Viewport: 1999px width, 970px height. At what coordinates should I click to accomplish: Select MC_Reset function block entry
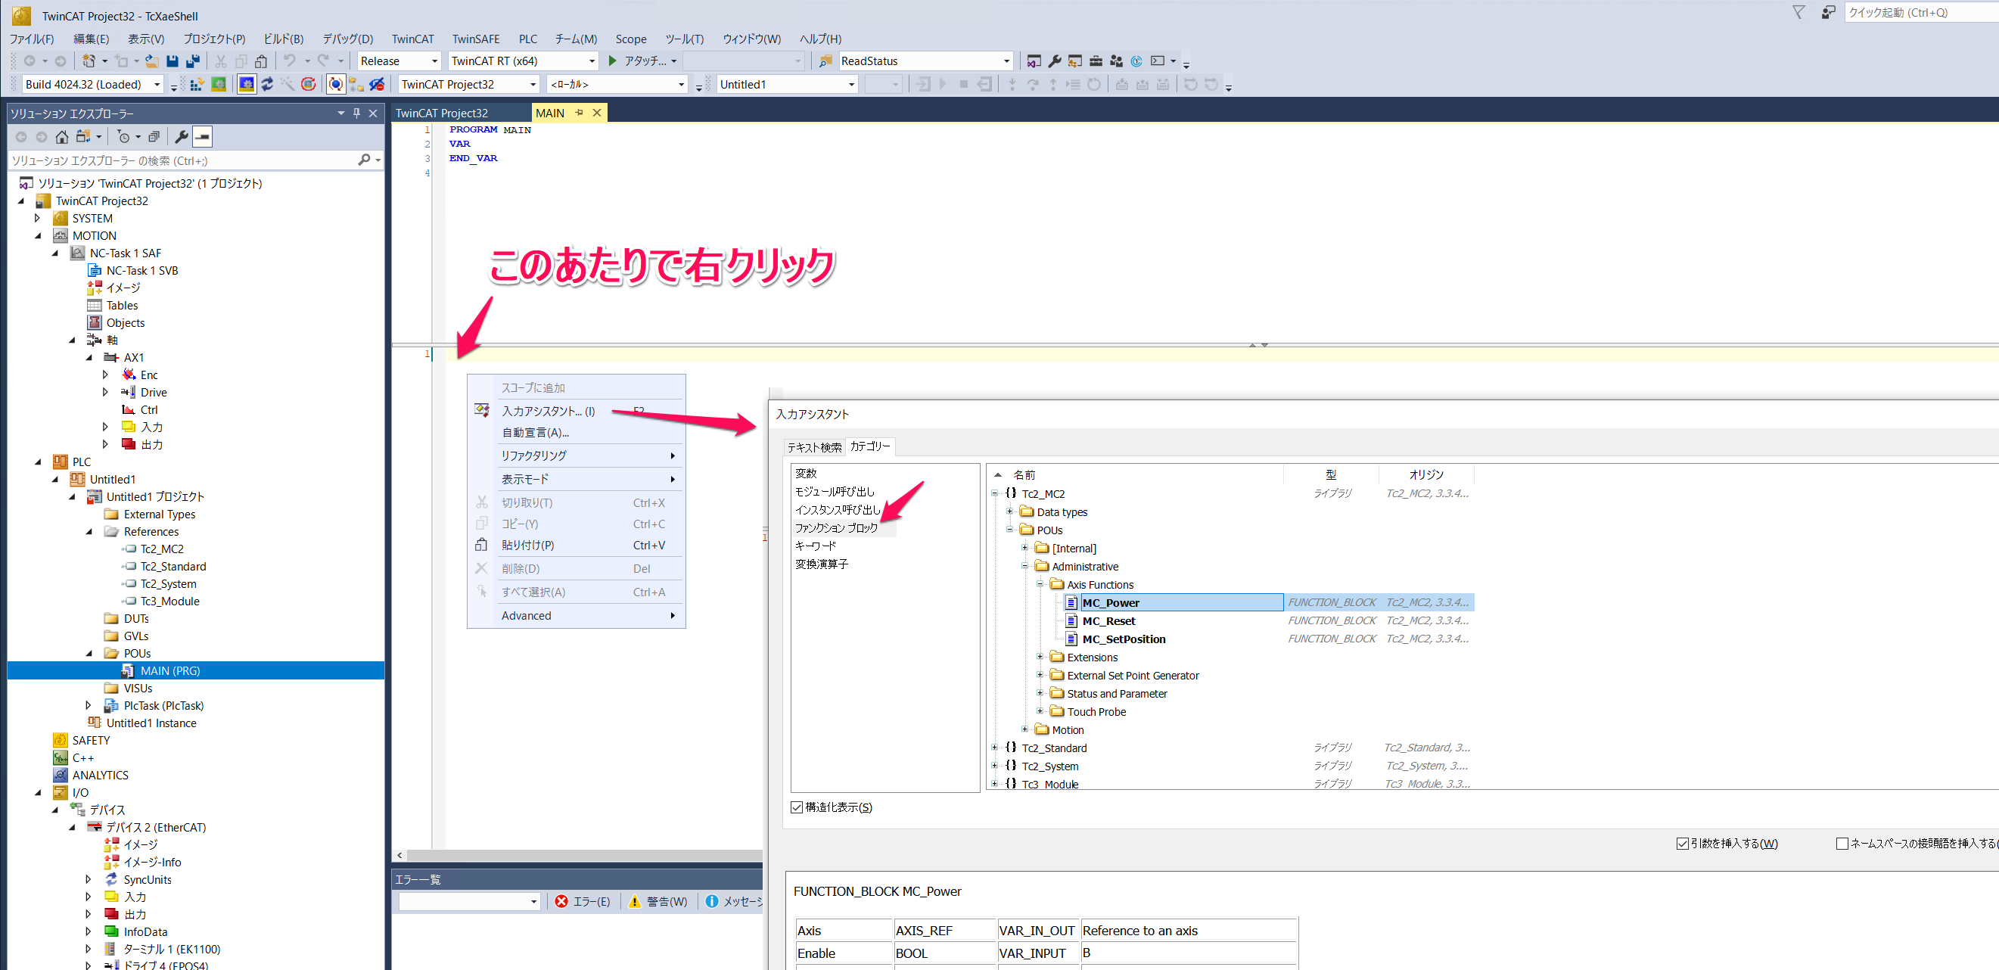coord(1108,620)
